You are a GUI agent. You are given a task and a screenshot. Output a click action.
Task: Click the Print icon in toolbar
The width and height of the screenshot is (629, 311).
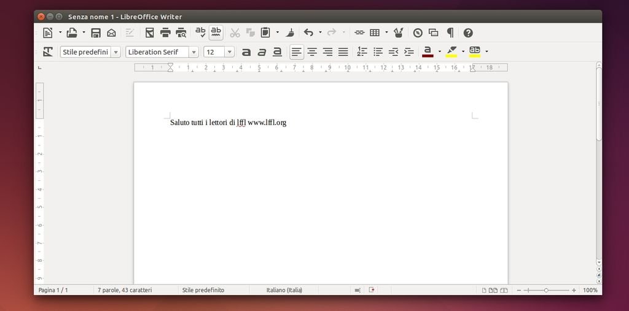click(165, 33)
